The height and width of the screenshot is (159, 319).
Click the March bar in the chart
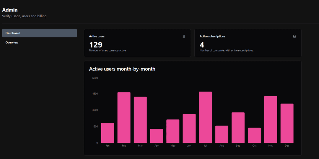(140, 120)
